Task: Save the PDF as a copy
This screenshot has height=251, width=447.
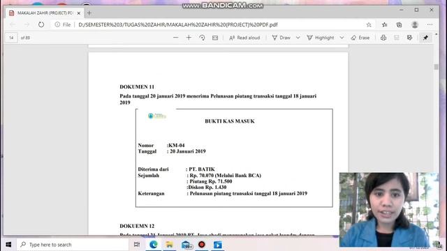Action: pyautogui.click(x=410, y=38)
